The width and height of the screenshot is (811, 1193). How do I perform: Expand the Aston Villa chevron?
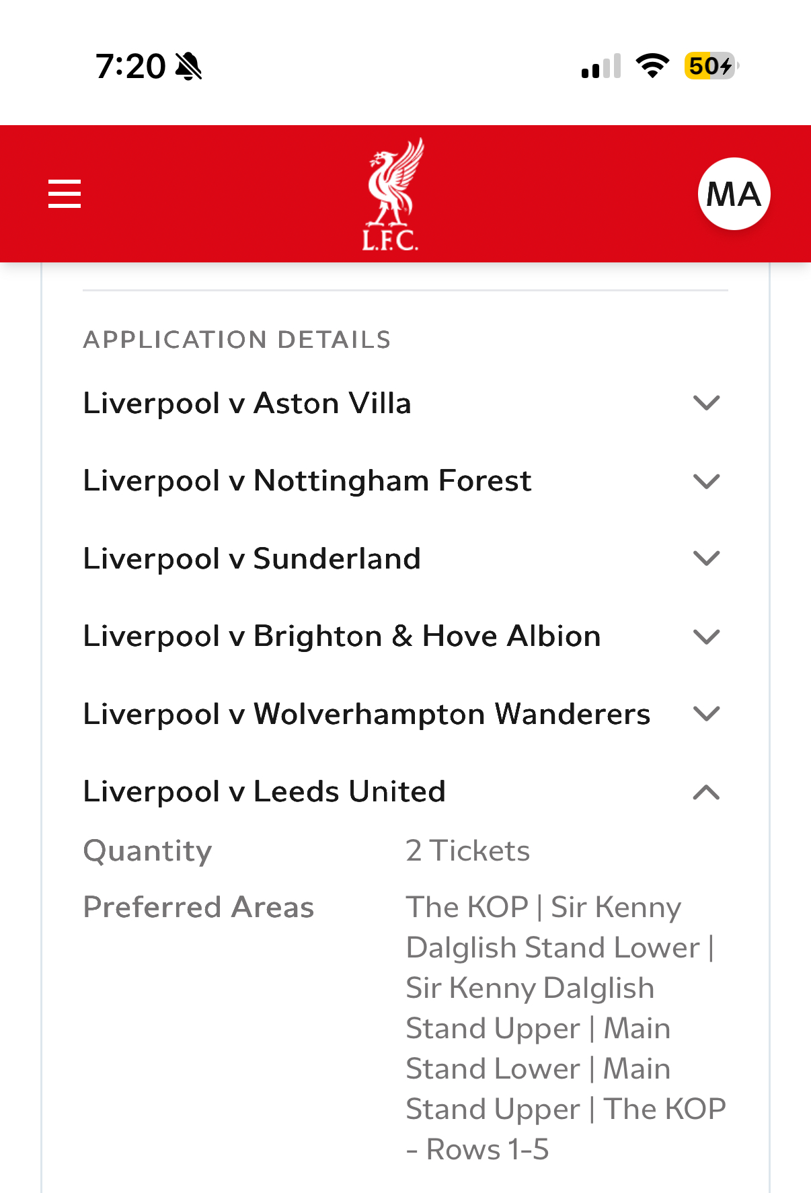click(706, 403)
